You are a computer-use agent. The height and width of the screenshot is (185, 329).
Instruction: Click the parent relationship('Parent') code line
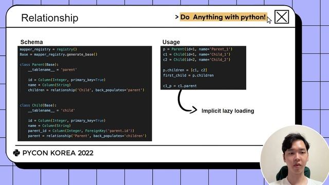[x=87, y=136]
